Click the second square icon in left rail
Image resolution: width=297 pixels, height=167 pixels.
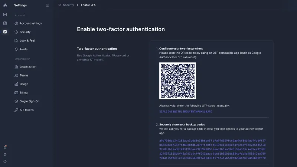[5, 23]
